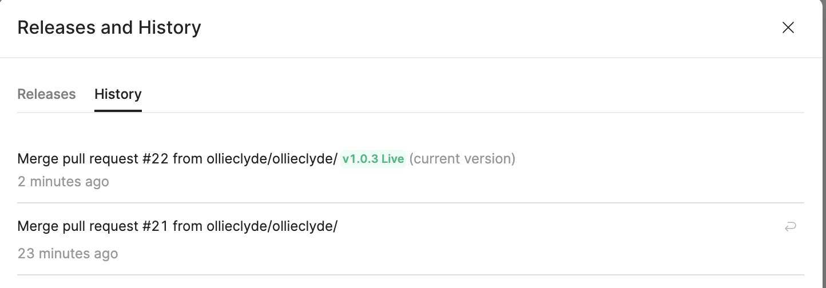Close the Releases and History dialog
The height and width of the screenshot is (288, 826).
pos(788,27)
